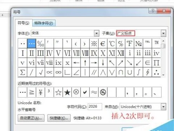Open the 字体 font dropdown arrow
Image resolution: width=174 pixels, height=131 pixels.
[96, 33]
